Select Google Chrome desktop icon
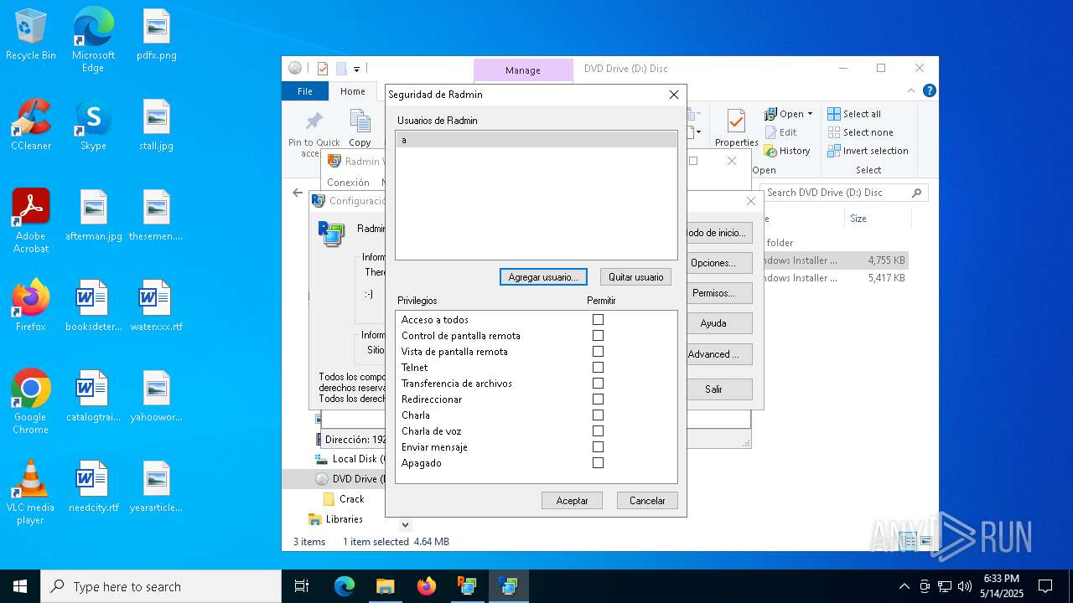Screen dimensions: 1073x603 coord(31,402)
